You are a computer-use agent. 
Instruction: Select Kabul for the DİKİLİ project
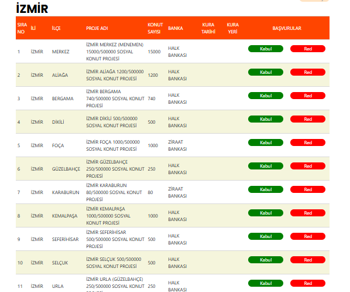point(266,119)
